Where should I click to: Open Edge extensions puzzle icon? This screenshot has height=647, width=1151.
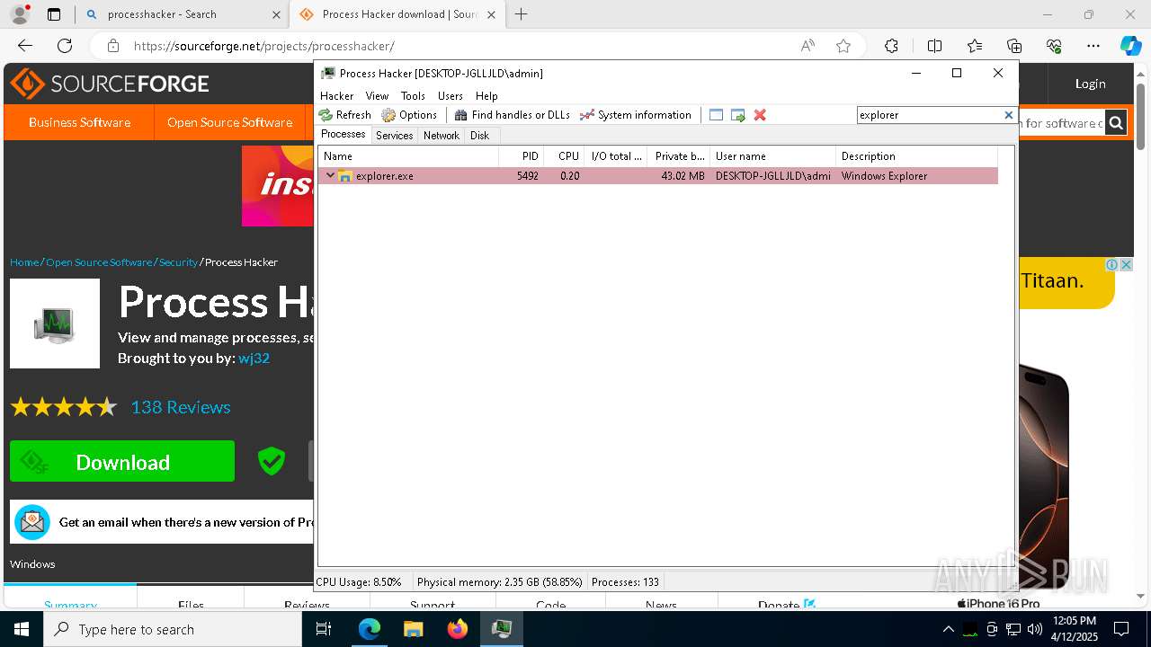coord(891,46)
